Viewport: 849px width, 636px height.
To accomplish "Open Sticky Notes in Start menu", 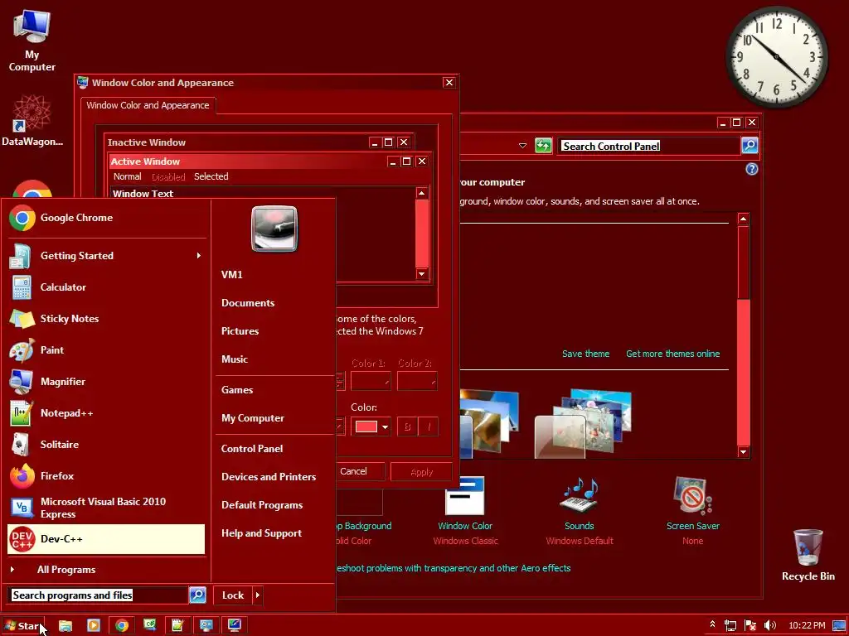I will click(106, 319).
